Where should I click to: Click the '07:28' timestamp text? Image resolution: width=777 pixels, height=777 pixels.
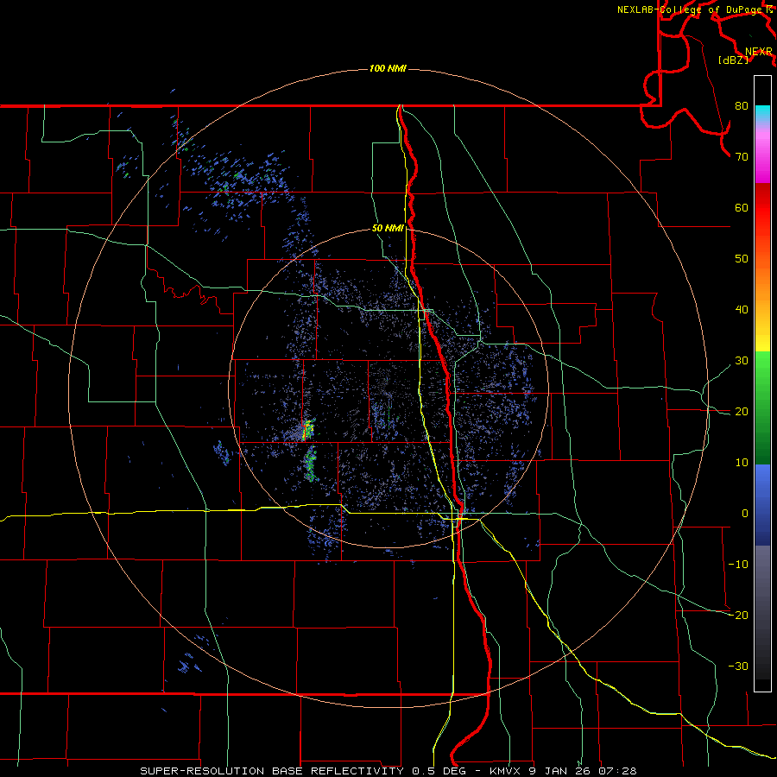616,771
